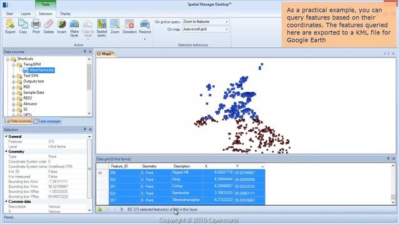Switch to the Start ribbon tab
This screenshot has width=400, height=225.
pos(9,14)
